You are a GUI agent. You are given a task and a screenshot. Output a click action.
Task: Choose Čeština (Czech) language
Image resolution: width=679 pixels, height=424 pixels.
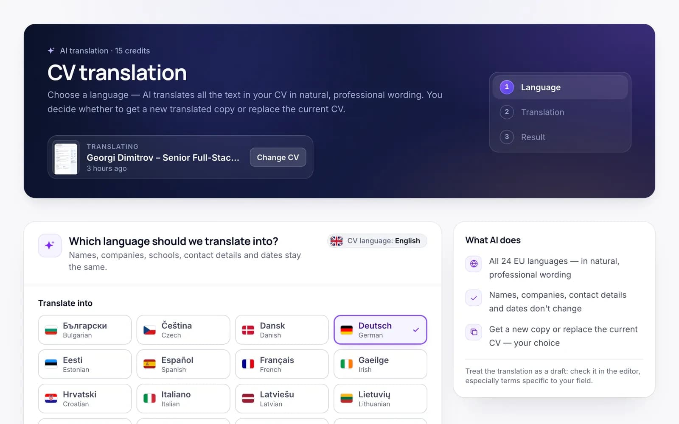(183, 330)
